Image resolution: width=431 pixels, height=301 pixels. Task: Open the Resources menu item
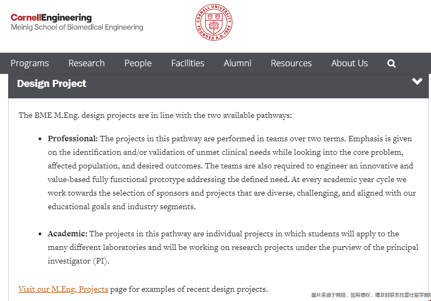click(291, 63)
